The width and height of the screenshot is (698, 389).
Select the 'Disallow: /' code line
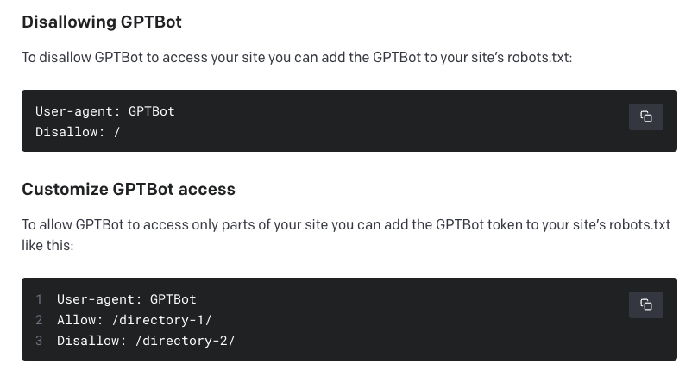click(78, 132)
